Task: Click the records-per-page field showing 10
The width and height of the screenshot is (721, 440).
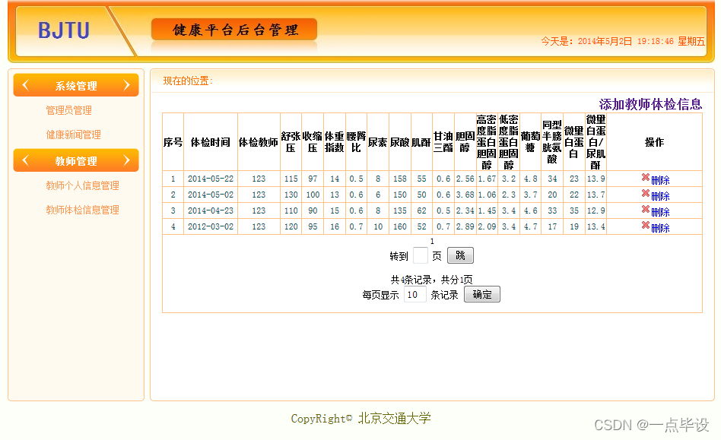Action: pyautogui.click(x=414, y=293)
